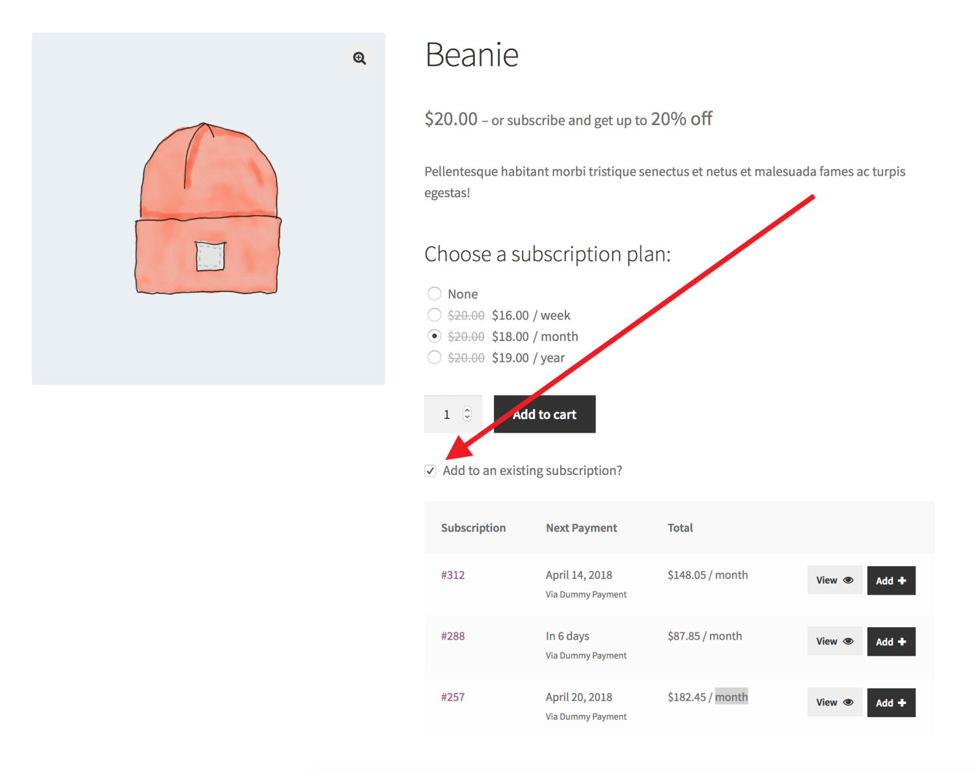
Task: View subscription #257
Action: pos(835,703)
